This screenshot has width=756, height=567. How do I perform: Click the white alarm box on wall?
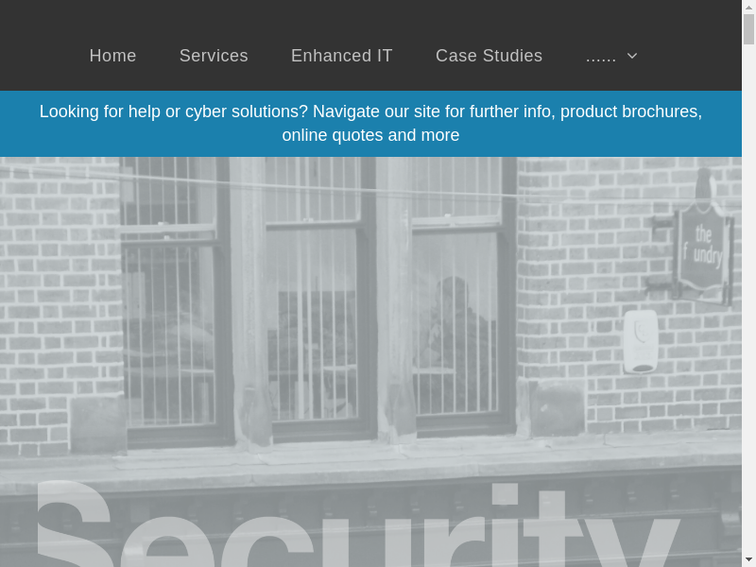pyautogui.click(x=641, y=341)
